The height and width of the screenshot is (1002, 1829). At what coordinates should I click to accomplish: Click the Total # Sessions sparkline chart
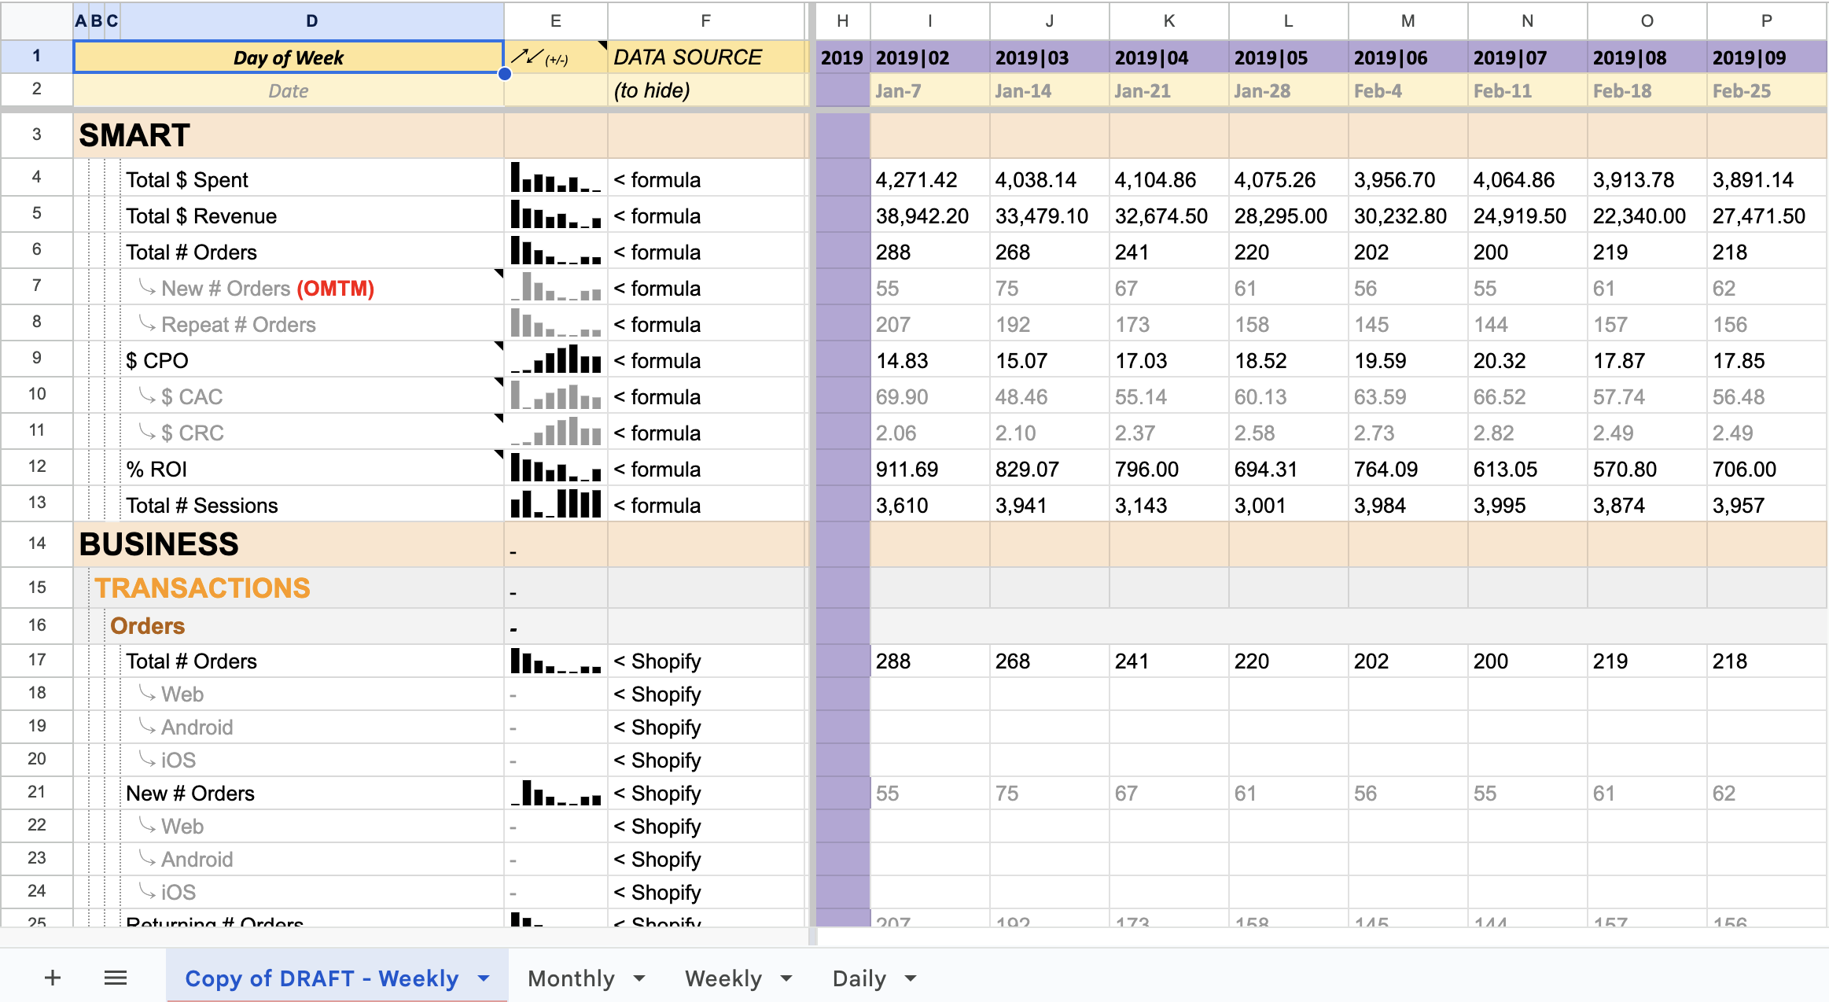pos(555,505)
